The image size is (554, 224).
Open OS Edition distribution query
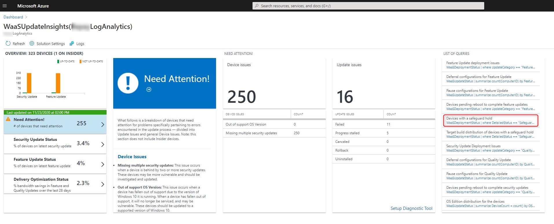click(x=491, y=204)
